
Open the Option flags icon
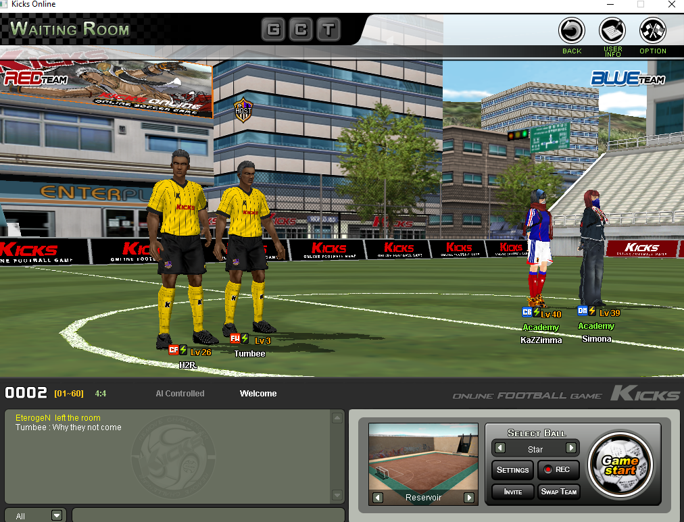pos(653,31)
